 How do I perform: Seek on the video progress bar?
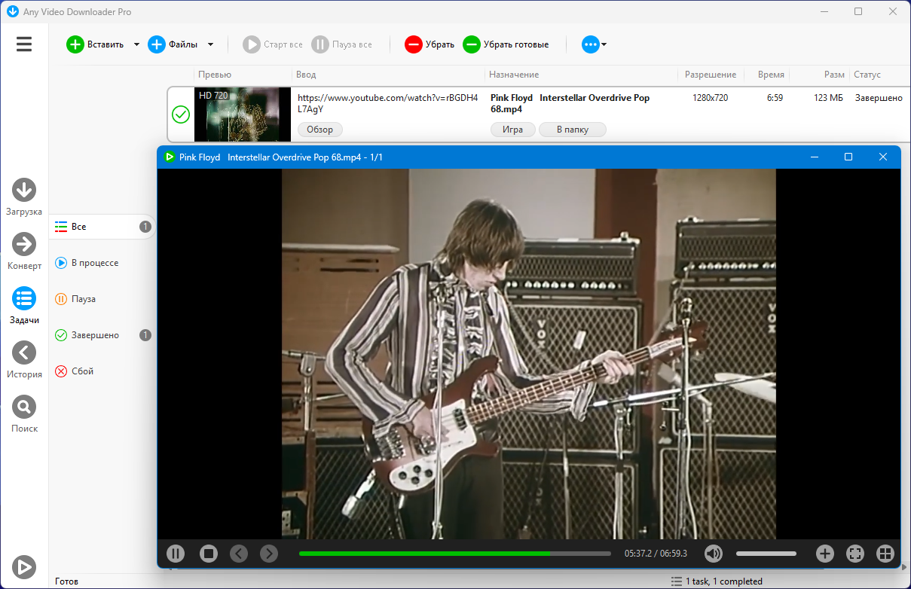455,554
